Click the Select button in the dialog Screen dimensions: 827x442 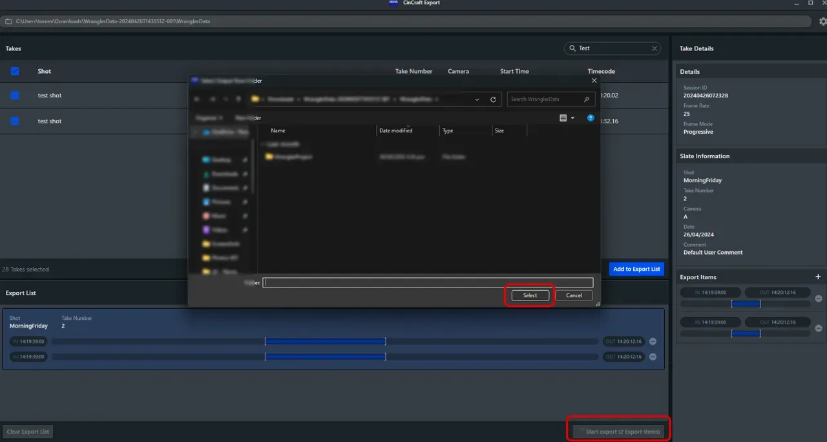click(x=530, y=295)
